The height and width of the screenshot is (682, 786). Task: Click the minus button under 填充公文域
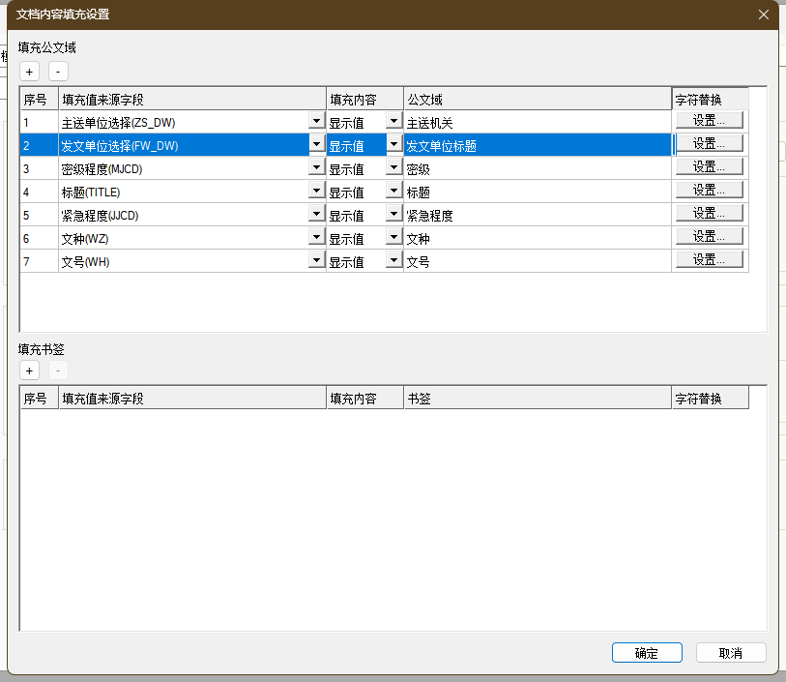click(58, 72)
